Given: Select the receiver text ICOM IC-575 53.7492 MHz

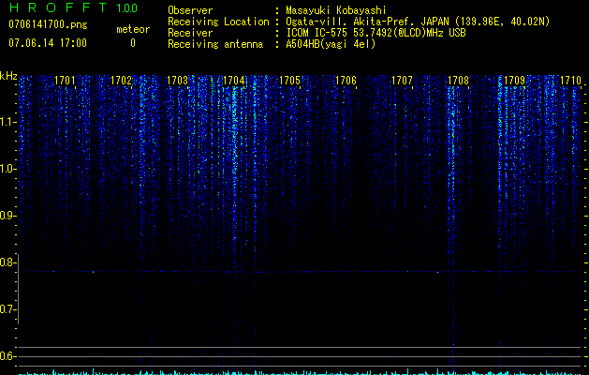Looking at the screenshot, I should (x=376, y=33).
